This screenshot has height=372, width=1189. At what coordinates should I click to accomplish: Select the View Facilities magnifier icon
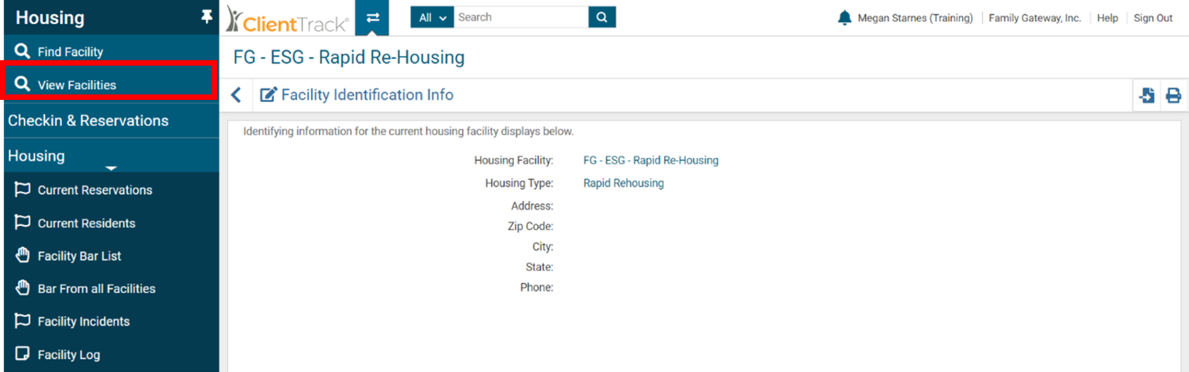click(23, 84)
